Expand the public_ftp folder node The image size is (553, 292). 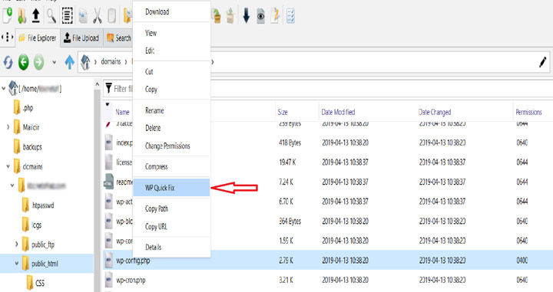pyautogui.click(x=17, y=244)
